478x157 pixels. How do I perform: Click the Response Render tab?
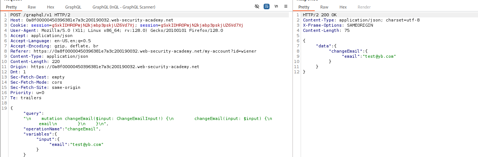(364, 7)
